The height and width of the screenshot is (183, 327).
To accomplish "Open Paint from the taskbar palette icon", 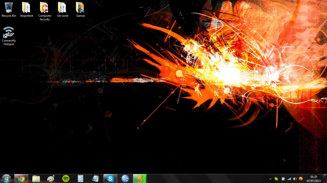I will pyautogui.click(x=51, y=179).
